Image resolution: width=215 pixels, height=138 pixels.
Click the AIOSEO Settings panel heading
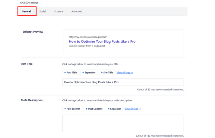pyautogui.click(x=29, y=3)
